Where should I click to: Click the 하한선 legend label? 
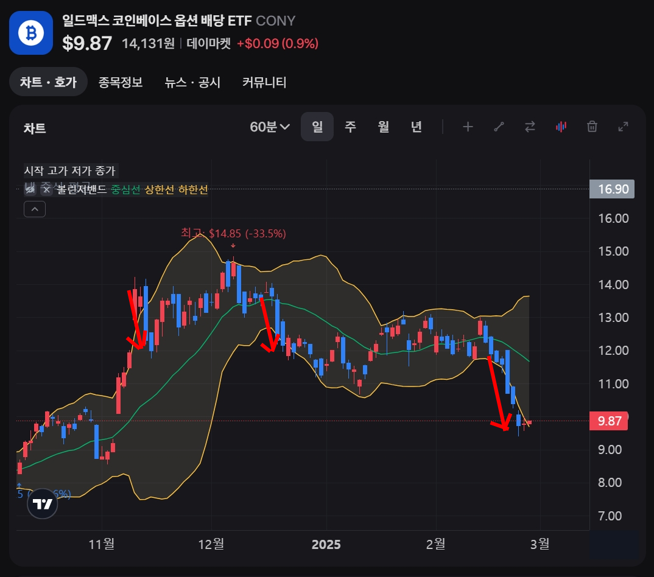click(x=192, y=190)
